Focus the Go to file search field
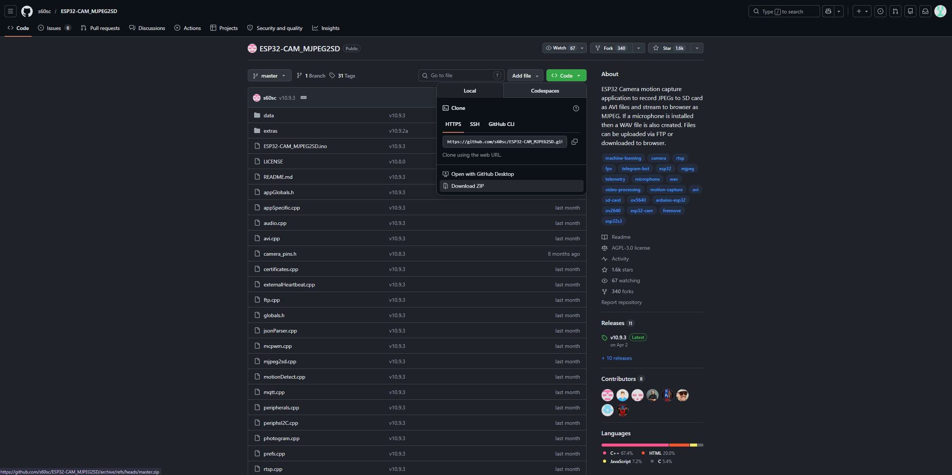952x475 pixels. [461, 75]
